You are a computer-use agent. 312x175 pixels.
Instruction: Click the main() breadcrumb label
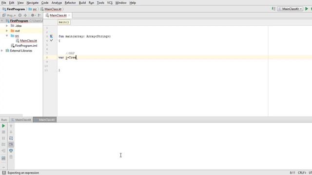point(64,22)
